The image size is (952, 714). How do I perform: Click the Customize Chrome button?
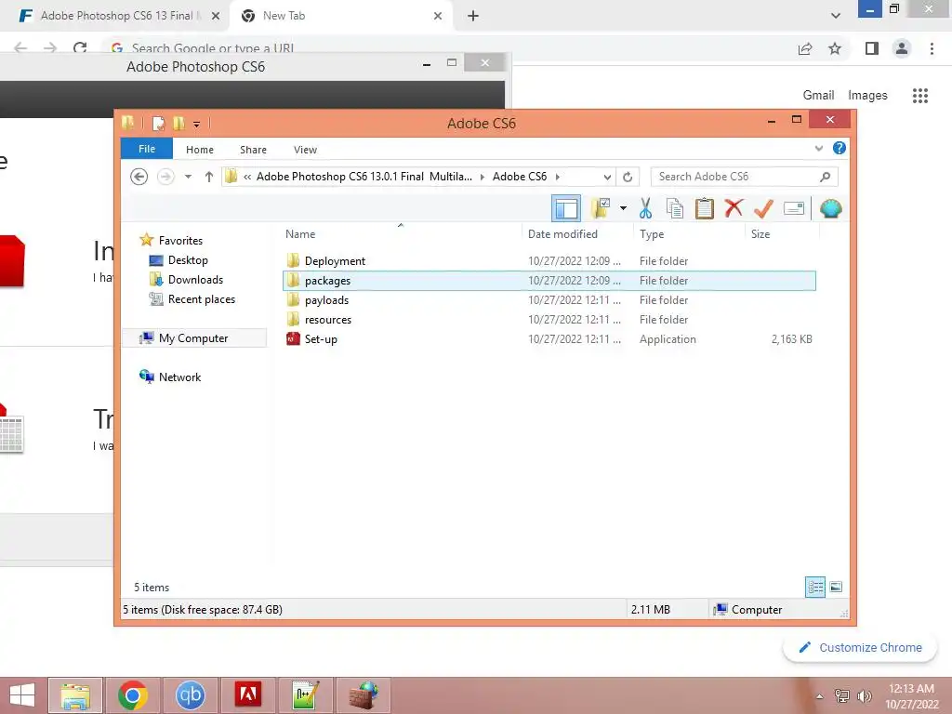click(860, 647)
